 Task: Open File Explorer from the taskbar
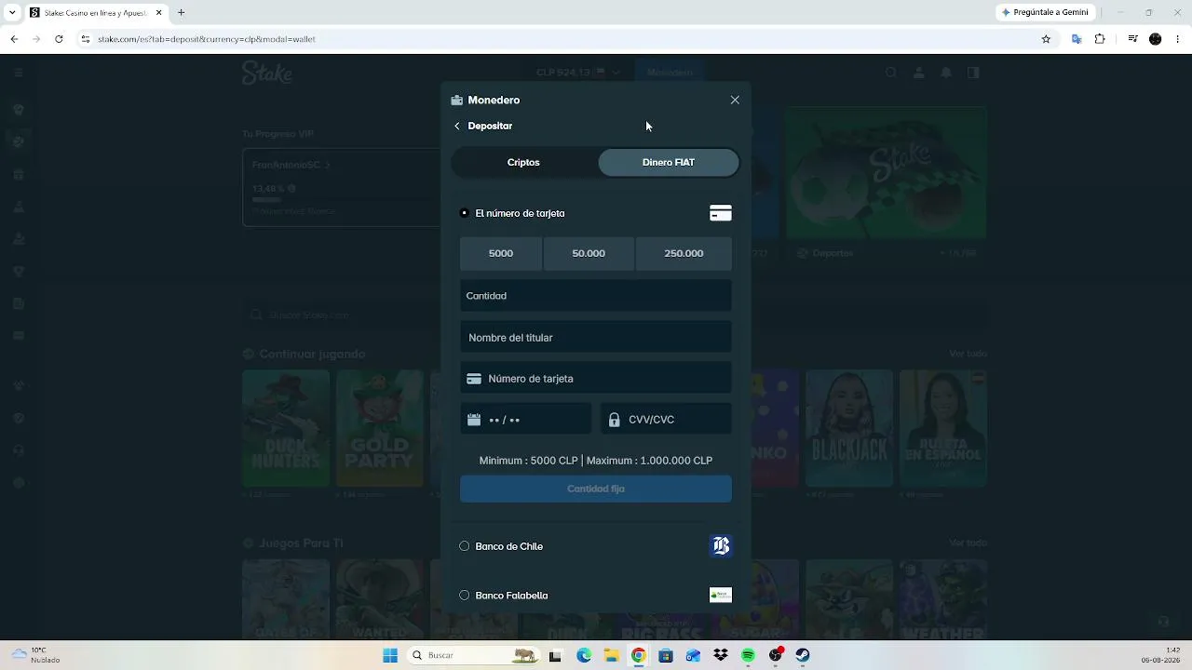click(x=611, y=655)
